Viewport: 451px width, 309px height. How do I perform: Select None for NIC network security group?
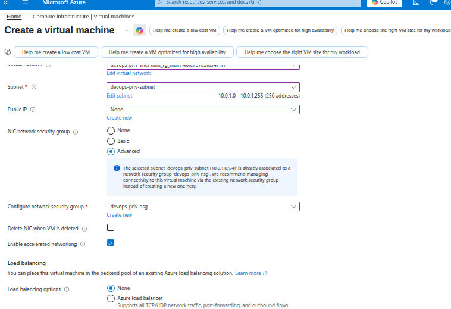click(x=111, y=130)
